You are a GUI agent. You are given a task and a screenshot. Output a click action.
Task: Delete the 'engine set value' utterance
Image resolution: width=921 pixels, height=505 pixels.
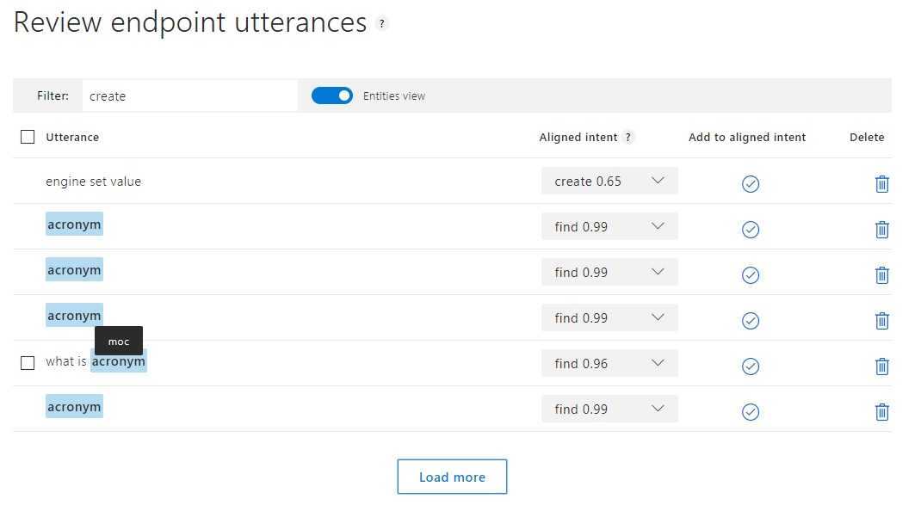(881, 183)
